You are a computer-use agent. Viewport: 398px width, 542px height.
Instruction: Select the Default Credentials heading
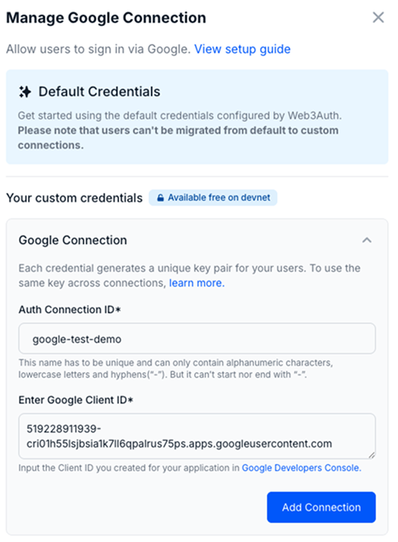99,92
